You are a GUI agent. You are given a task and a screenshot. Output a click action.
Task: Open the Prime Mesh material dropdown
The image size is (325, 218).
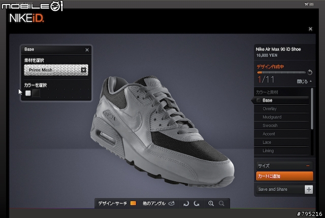pyautogui.click(x=56, y=70)
